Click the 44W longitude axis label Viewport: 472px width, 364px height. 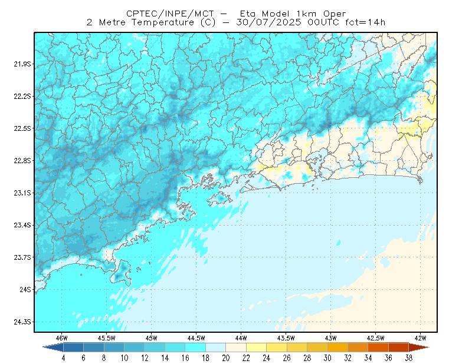pyautogui.click(x=241, y=338)
